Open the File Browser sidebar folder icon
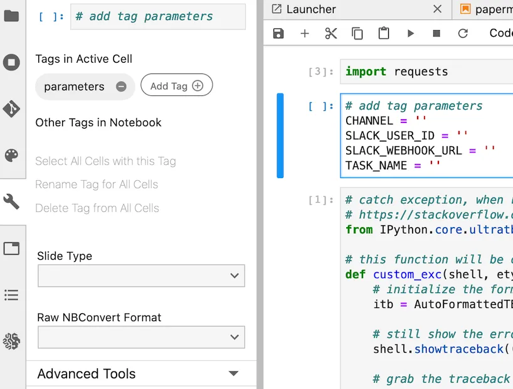This screenshot has height=389, width=513. pos(11,16)
